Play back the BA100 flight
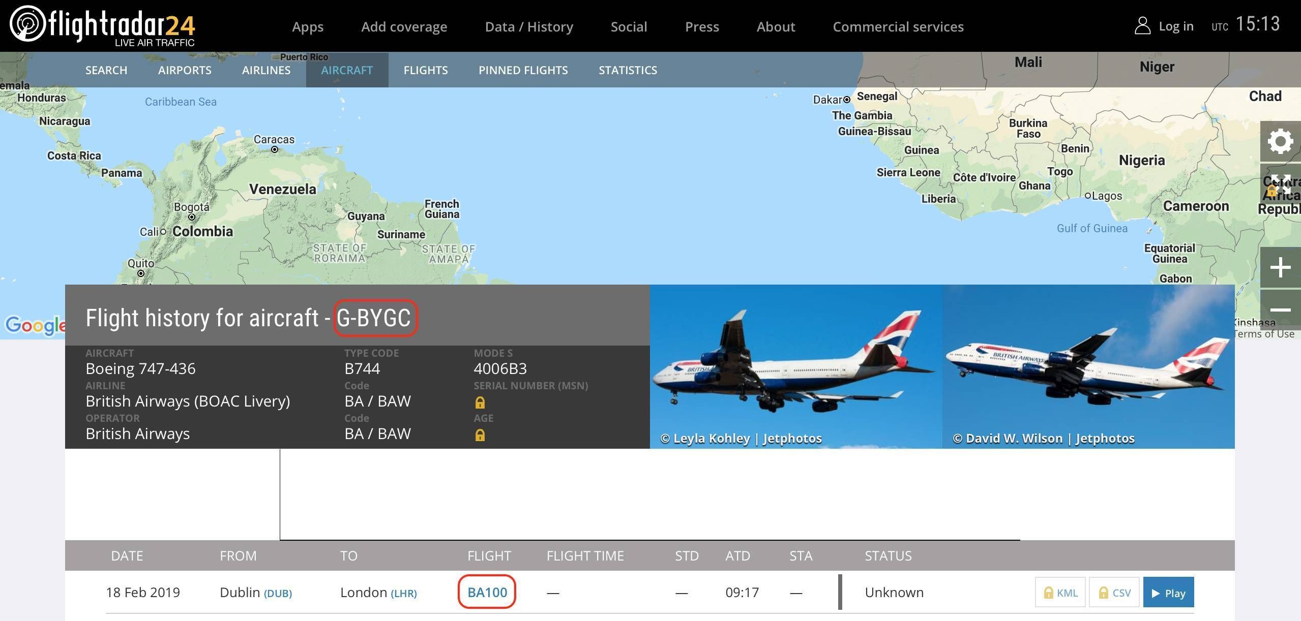Viewport: 1301px width, 621px height. [1168, 592]
